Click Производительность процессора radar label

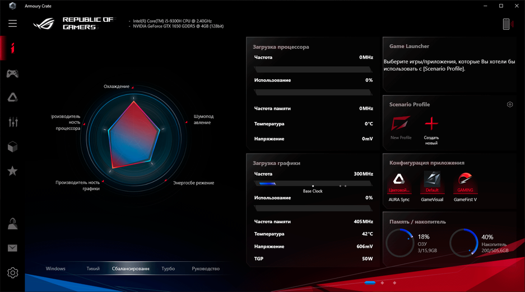(66, 123)
